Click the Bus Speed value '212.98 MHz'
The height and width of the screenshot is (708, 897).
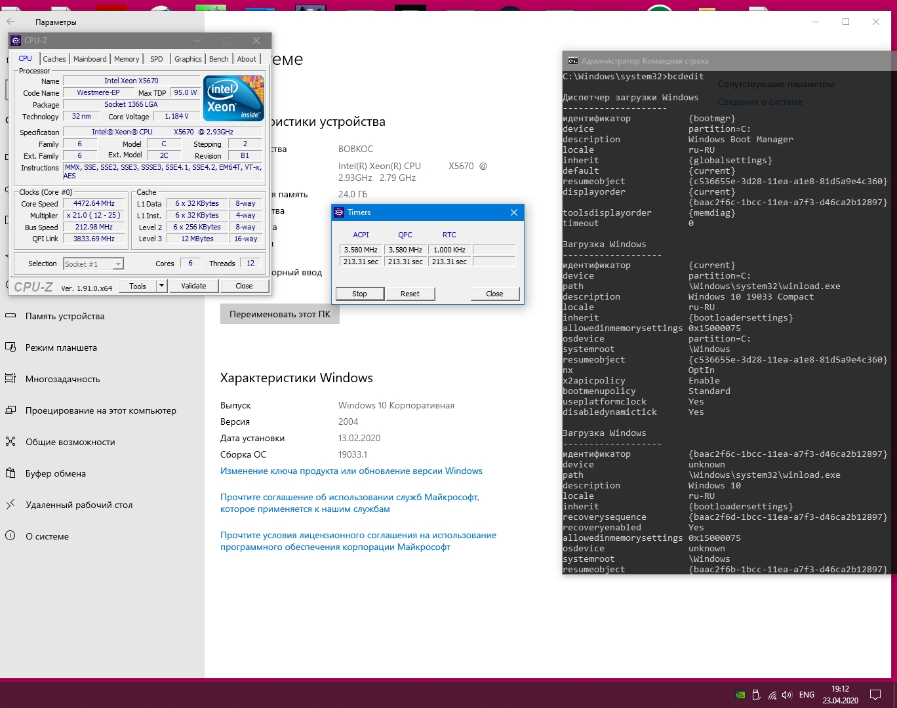(x=94, y=227)
